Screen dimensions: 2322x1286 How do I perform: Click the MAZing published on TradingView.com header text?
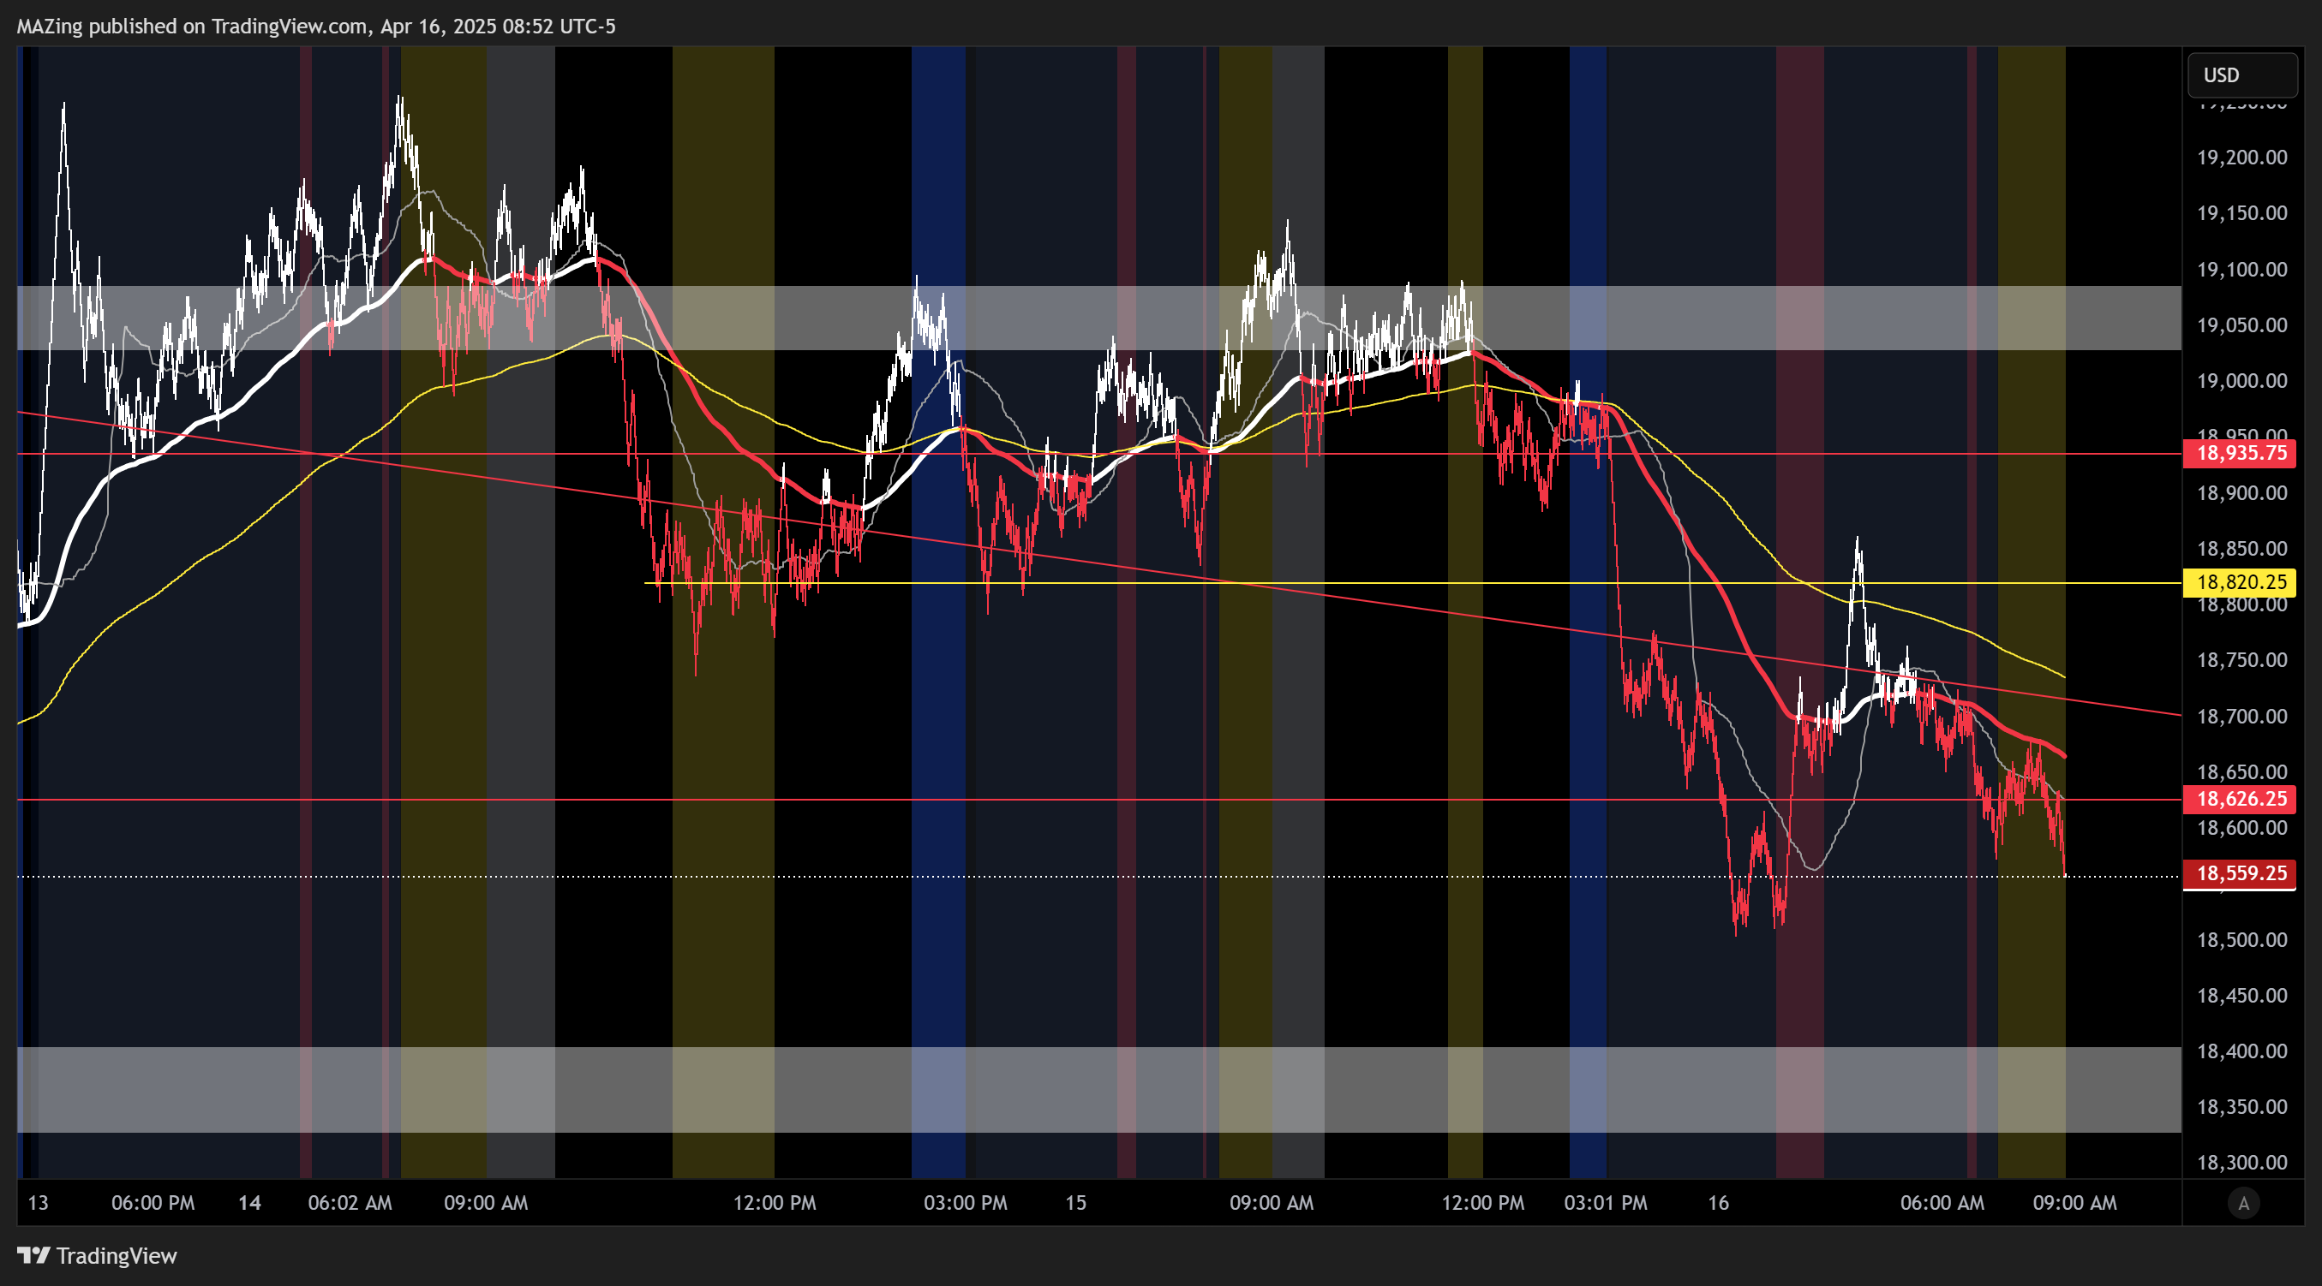point(315,27)
